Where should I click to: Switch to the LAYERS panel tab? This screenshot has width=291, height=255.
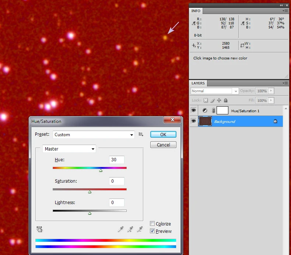198,83
